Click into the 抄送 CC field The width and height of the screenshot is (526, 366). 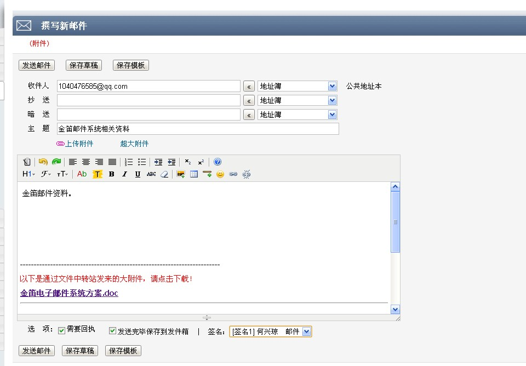click(148, 100)
